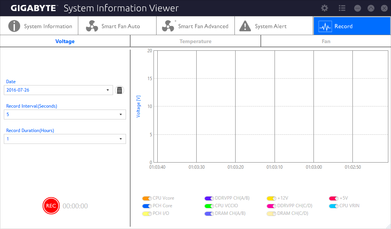Toggle the DDRVPP CH(C/D) pink switch

[271, 206]
